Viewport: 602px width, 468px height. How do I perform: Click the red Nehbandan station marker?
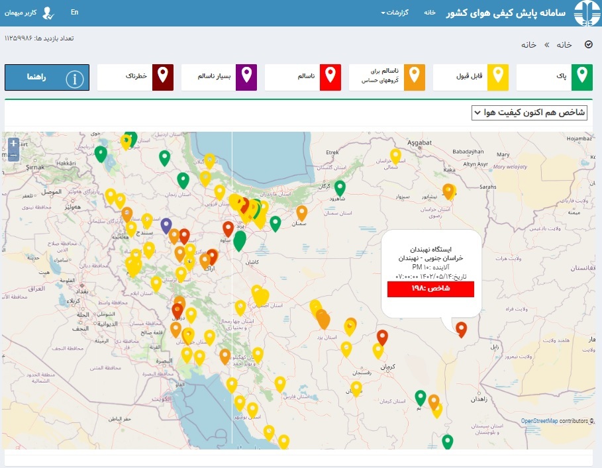[x=461, y=328]
